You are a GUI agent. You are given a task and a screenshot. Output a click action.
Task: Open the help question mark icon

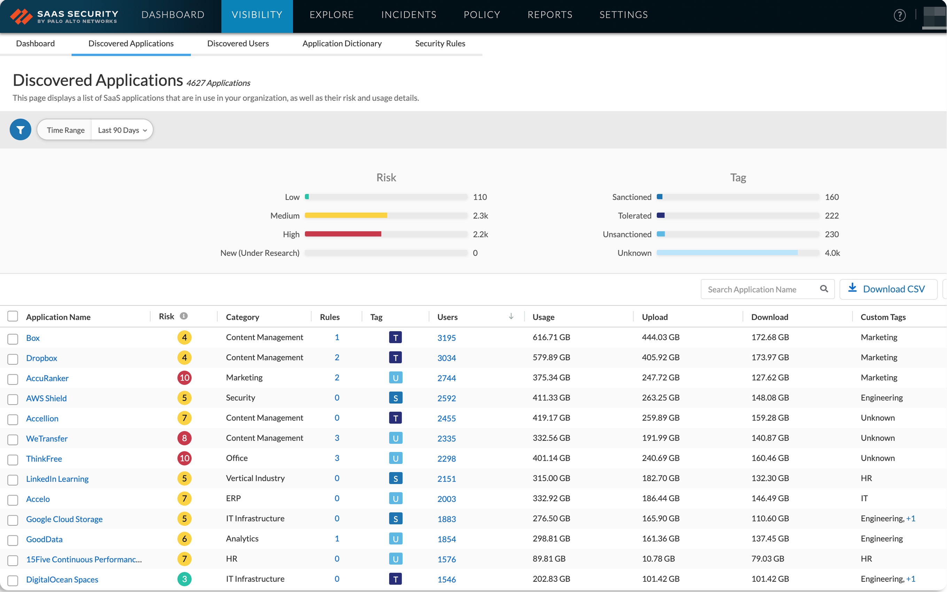coord(899,15)
